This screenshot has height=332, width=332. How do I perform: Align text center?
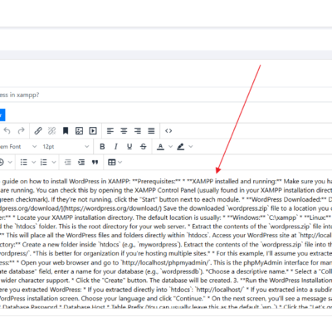[x=124, y=130]
